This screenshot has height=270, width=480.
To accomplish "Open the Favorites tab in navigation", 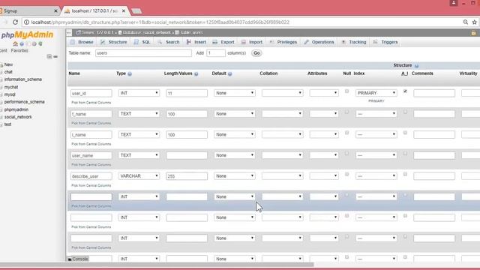I will (19, 50).
